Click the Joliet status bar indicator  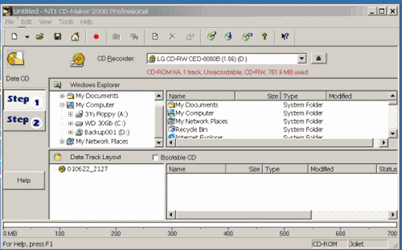(x=368, y=244)
